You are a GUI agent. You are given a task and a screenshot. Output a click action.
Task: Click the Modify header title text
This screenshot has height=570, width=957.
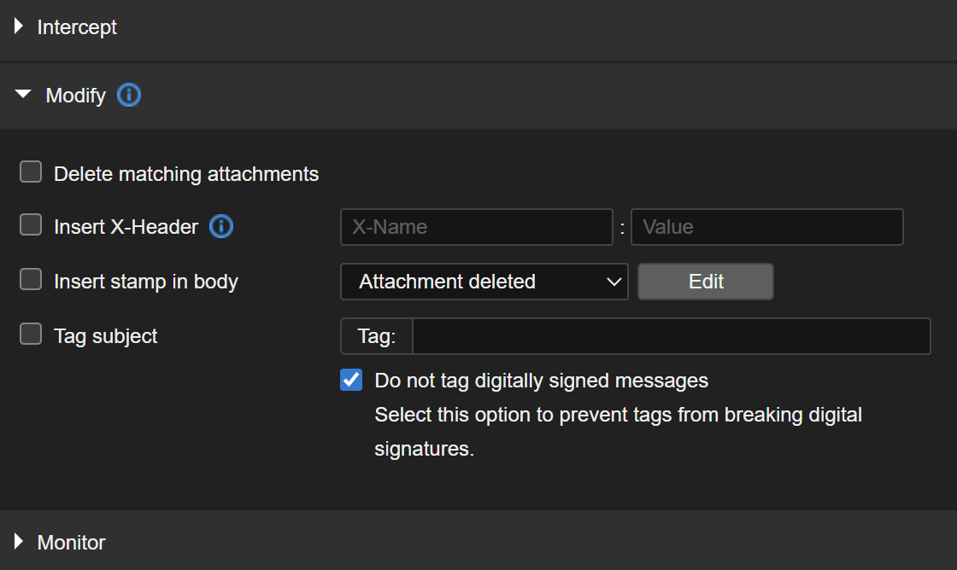coord(76,96)
